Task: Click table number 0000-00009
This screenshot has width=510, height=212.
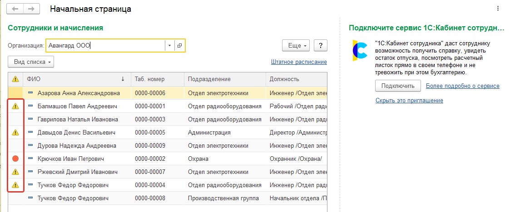Action: tap(150, 146)
